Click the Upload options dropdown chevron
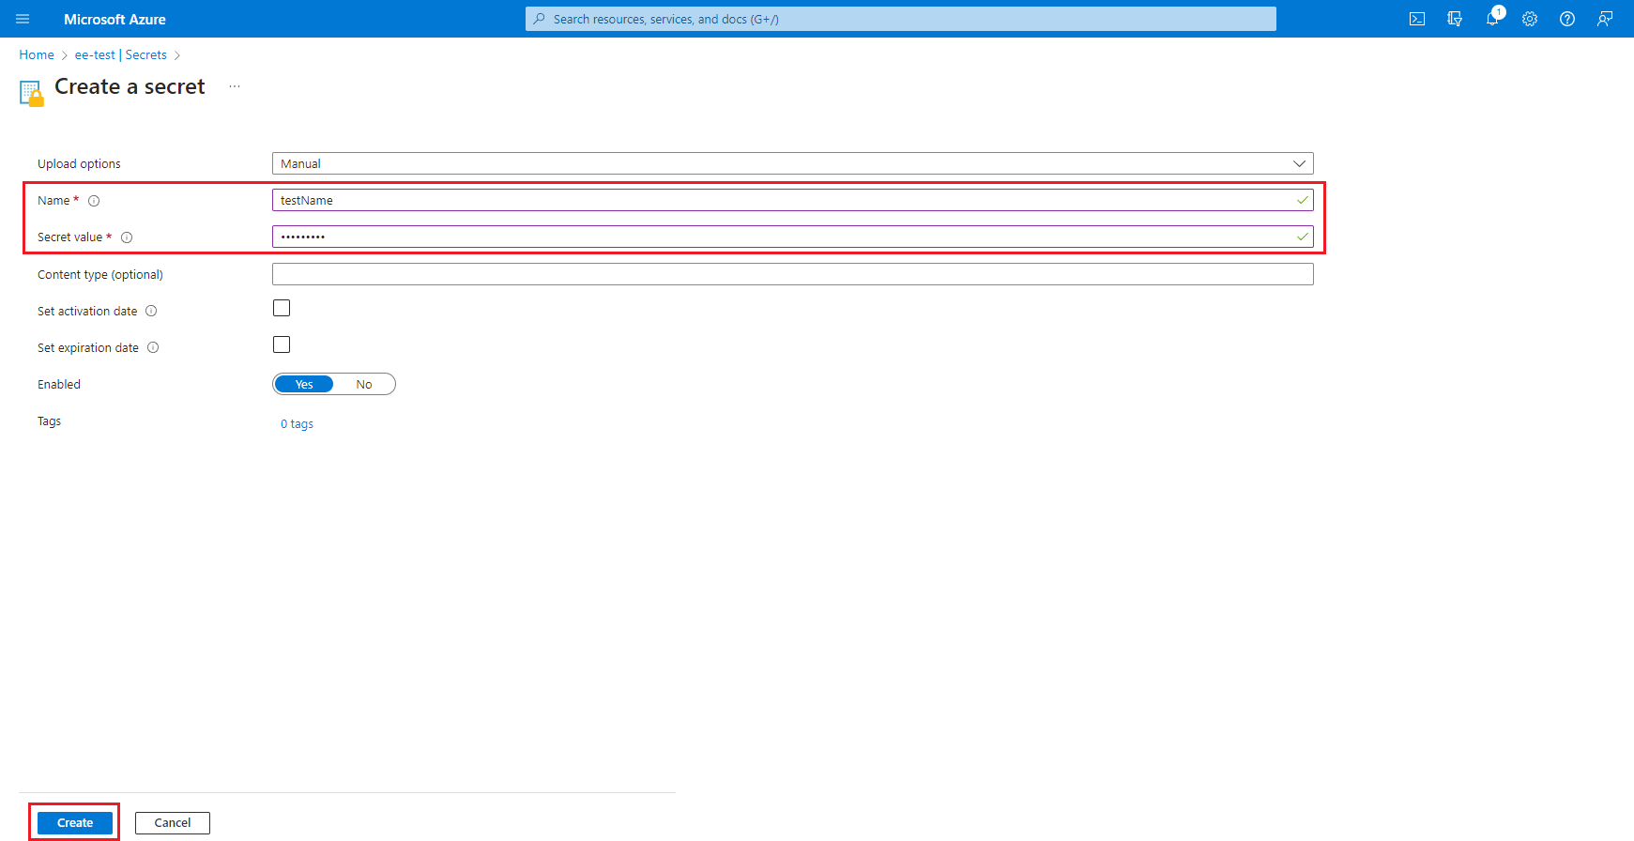1634x841 pixels. [x=1300, y=163]
